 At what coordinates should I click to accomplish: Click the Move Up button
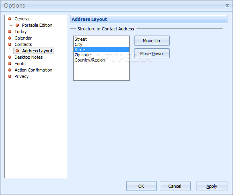point(152,41)
